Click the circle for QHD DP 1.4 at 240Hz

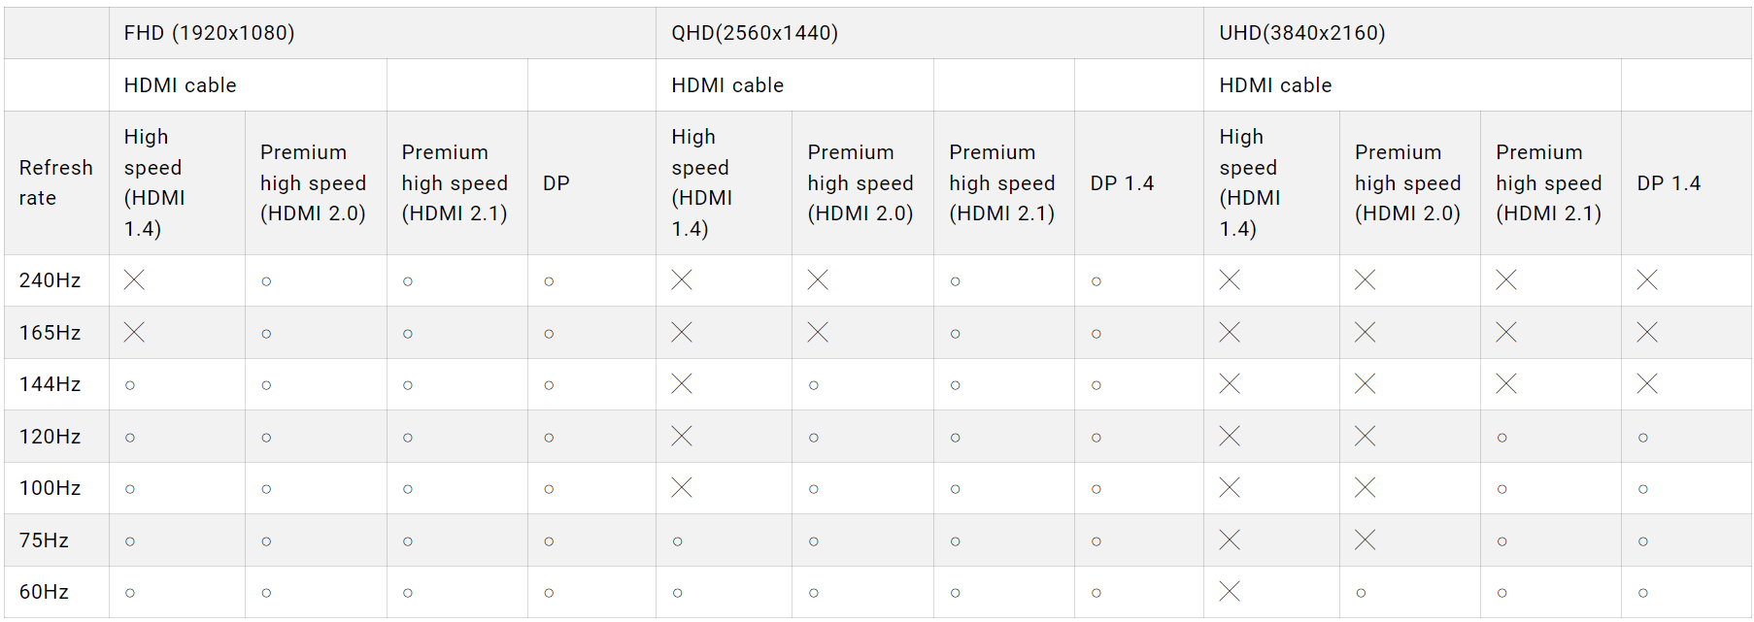(1096, 281)
